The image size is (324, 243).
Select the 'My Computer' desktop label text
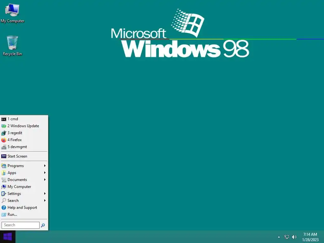[12, 21]
